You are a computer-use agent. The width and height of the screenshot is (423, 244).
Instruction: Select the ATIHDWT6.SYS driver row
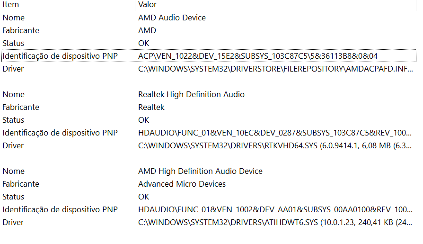point(209,222)
